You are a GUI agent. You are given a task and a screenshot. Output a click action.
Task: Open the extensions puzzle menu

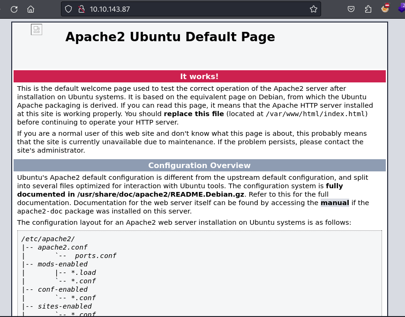(x=368, y=9)
